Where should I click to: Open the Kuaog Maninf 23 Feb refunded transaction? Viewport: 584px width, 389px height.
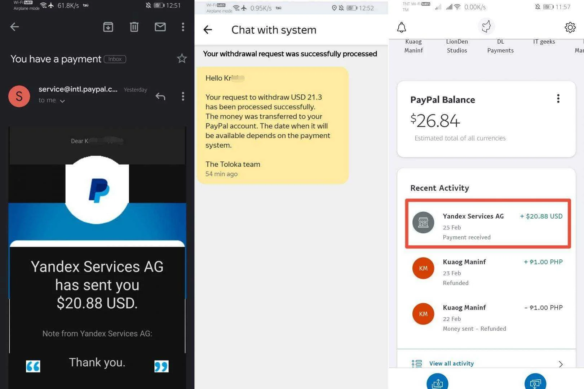(488, 272)
